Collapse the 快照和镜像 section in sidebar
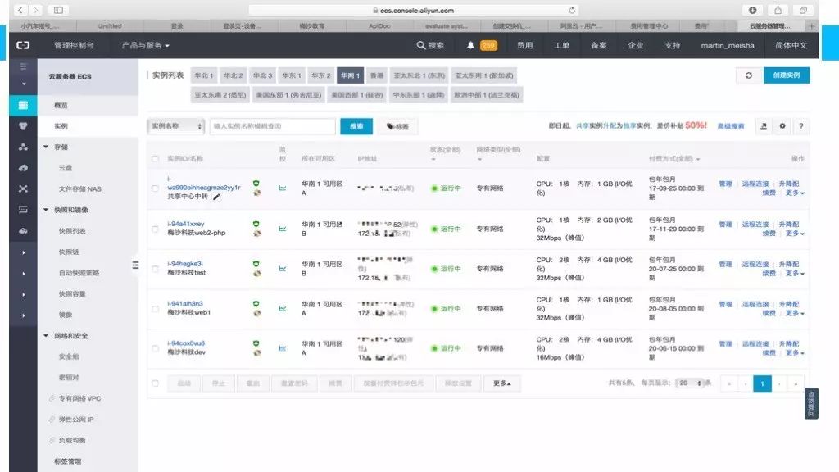This screenshot has height=472, width=839. 46,210
